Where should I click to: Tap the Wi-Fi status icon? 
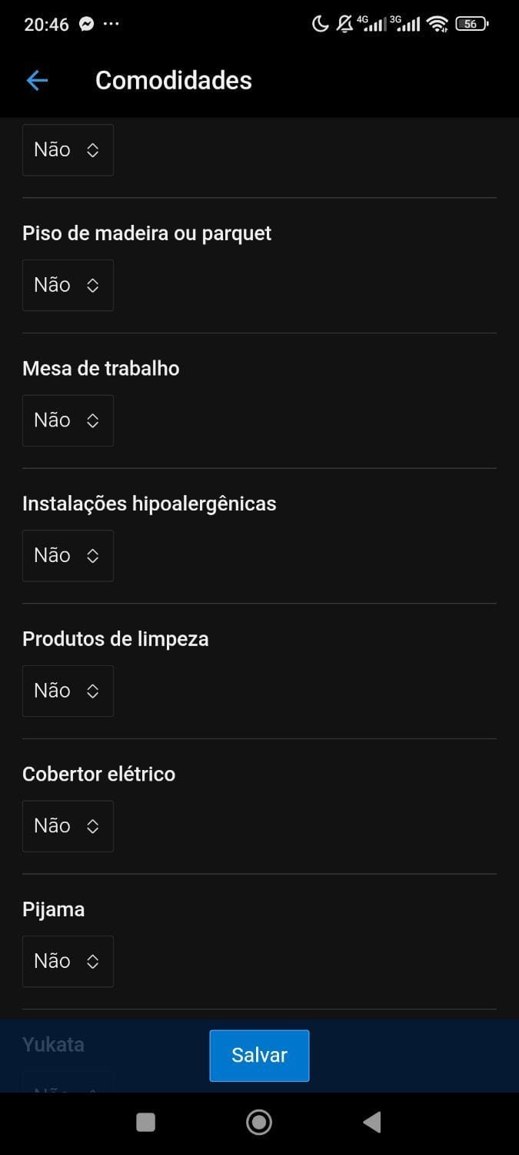(437, 24)
